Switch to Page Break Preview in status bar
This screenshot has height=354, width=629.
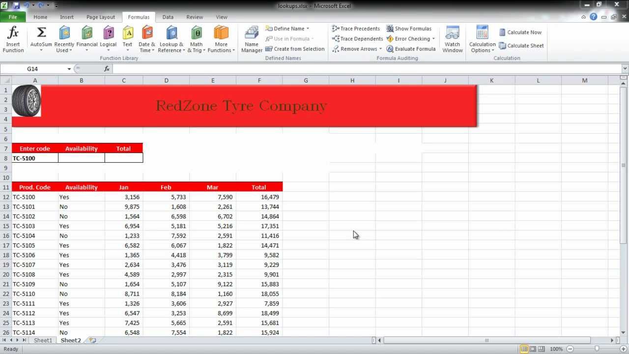(x=542, y=349)
